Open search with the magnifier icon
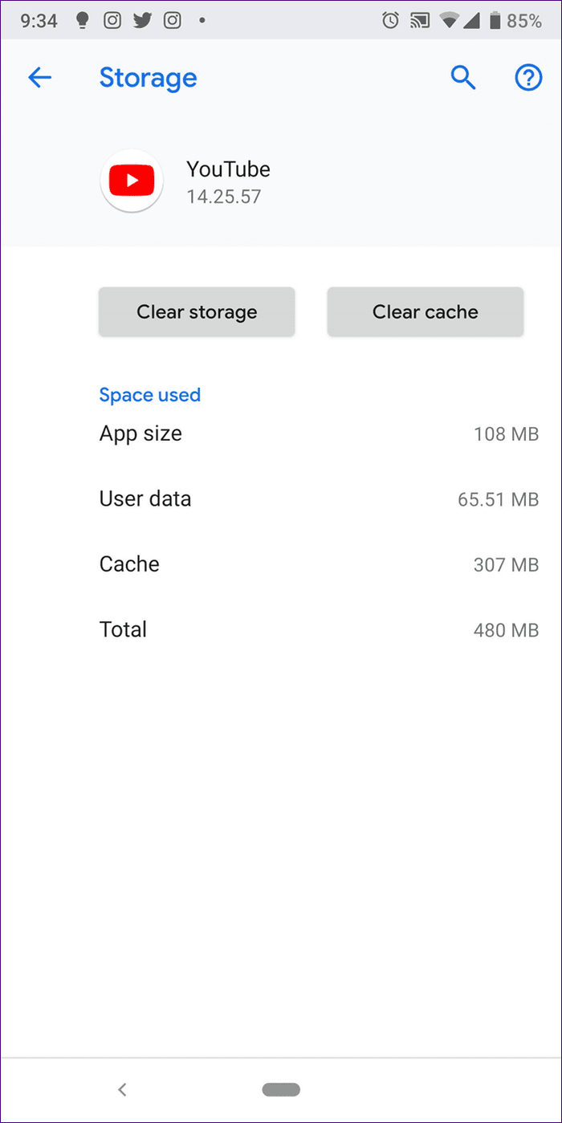 (x=463, y=78)
